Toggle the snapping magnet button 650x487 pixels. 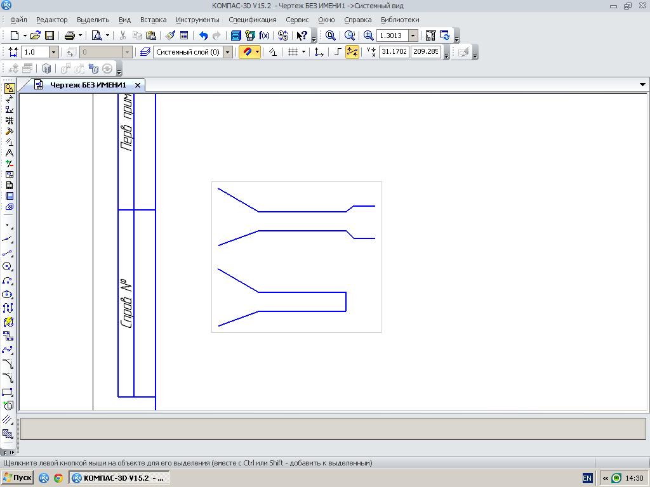coord(247,52)
